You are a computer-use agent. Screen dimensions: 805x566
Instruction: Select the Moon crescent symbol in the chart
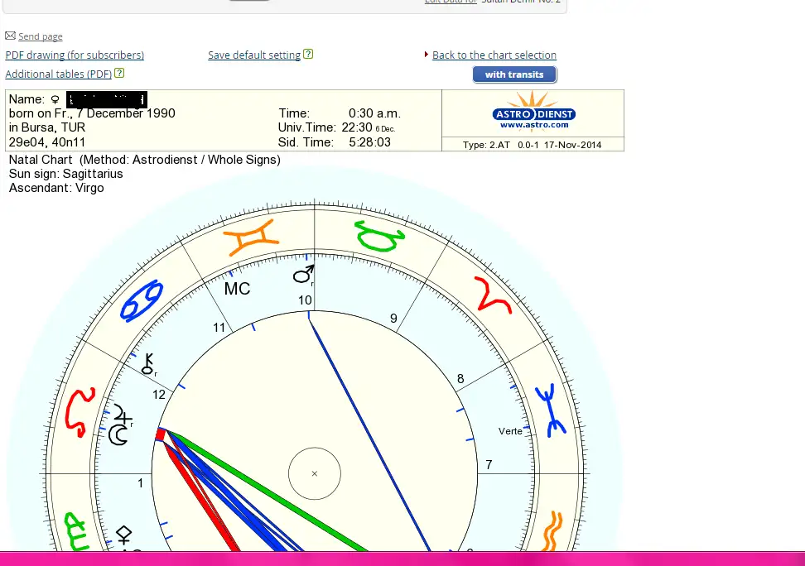[x=121, y=434]
